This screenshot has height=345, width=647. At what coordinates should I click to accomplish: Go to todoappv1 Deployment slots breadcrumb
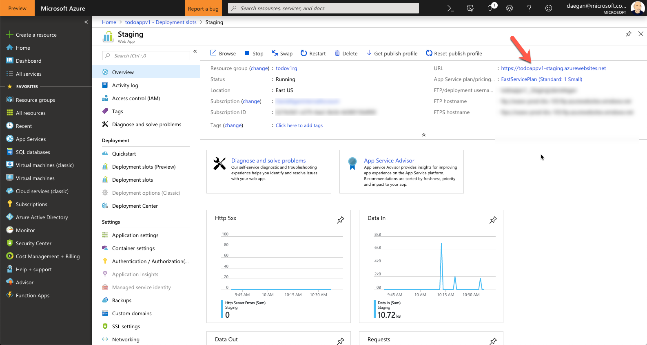[x=161, y=22]
